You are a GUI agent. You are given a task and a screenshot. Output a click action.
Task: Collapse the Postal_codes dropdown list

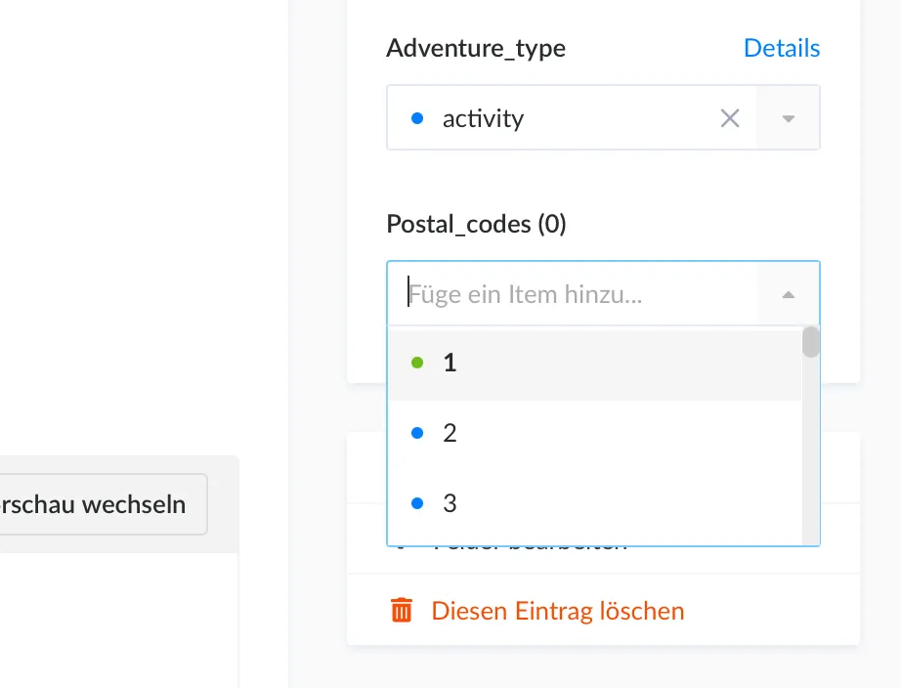pyautogui.click(x=789, y=294)
